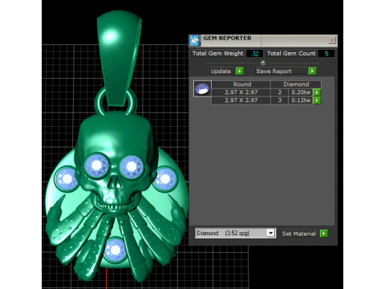This screenshot has height=289, width=385.
Task: Click the Update button
Action: click(x=221, y=71)
